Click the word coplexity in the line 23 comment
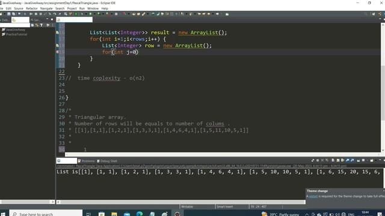Viewport: 385px width, 216px height. pyautogui.click(x=106, y=78)
